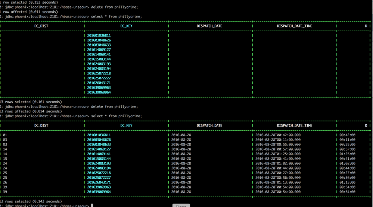Select the 2016-08-28T01:25:00.000 datetime cell
This screenshot has height=207, width=373.
[x=278, y=154]
